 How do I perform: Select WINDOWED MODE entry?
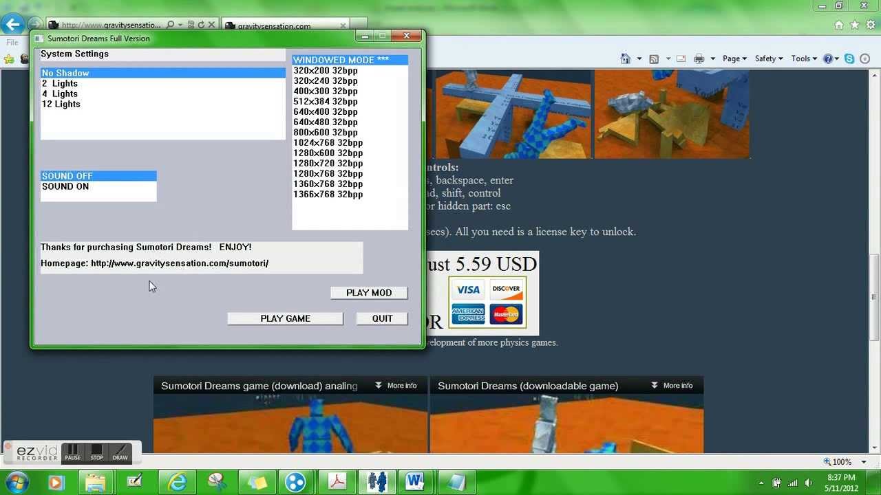[350, 60]
